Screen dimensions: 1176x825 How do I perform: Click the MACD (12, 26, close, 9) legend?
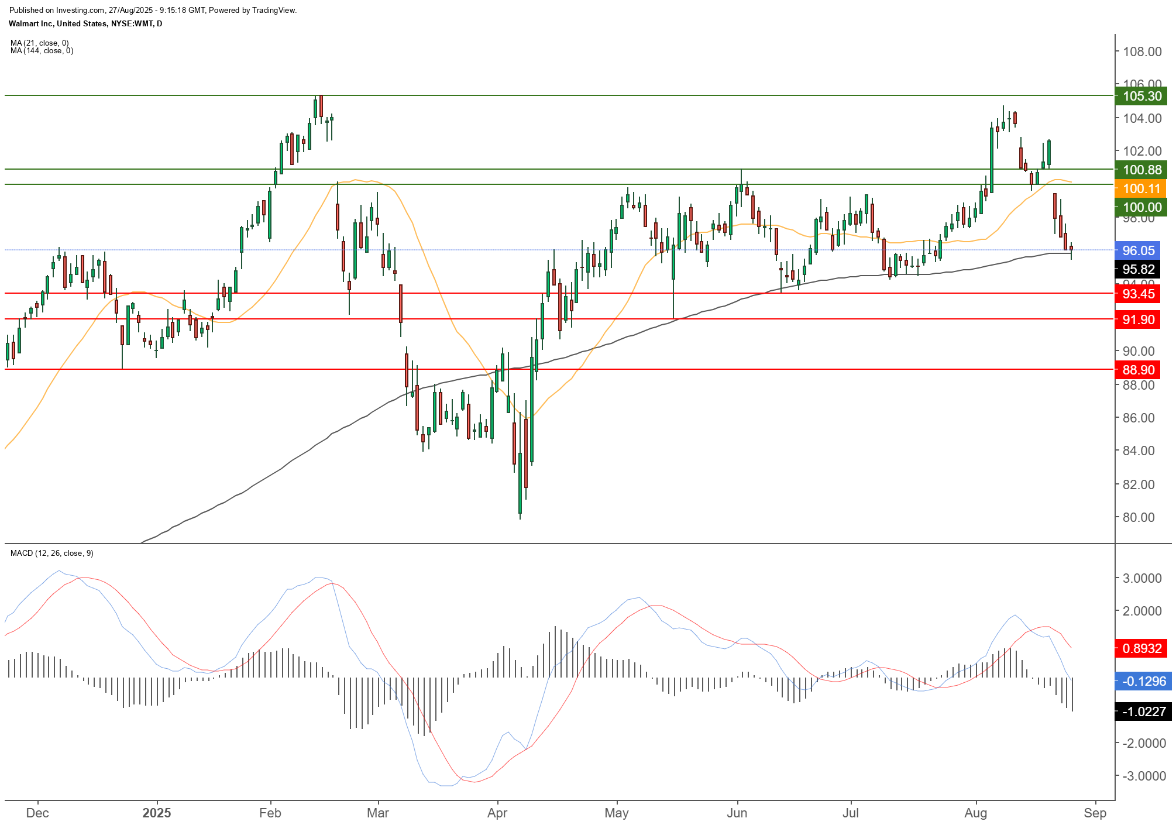pyautogui.click(x=51, y=553)
